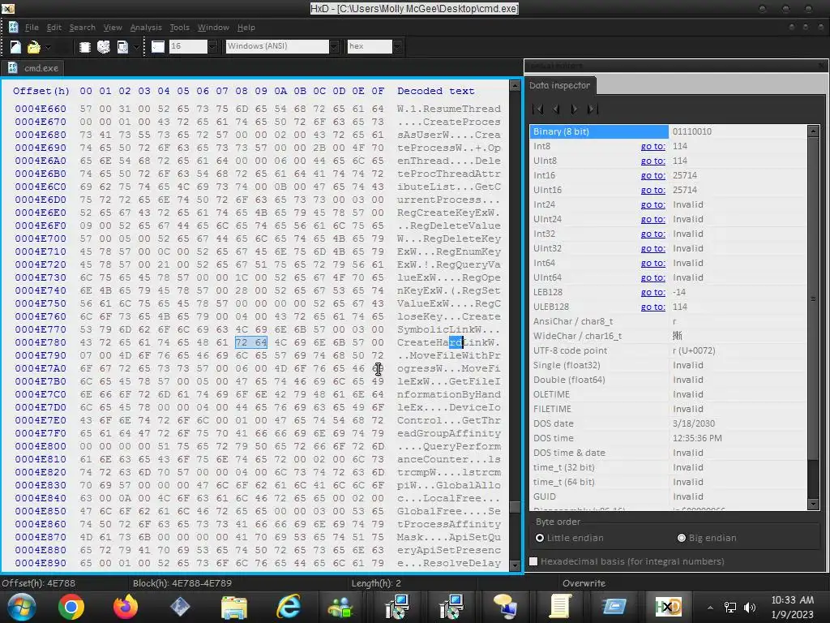Show hidden system tray icons arrow
The height and width of the screenshot is (623, 830).
coord(710,608)
